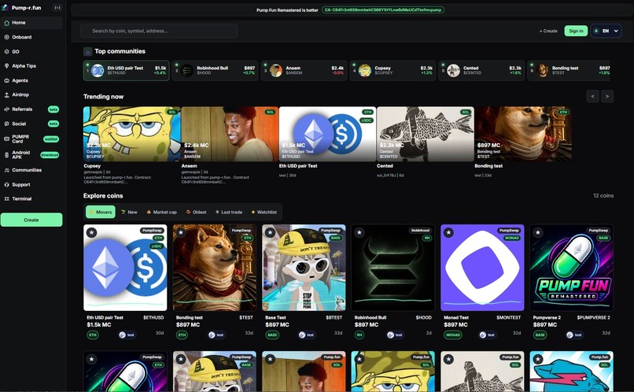This screenshot has height=392, width=634.
Task: Click the Cented community avatar
Action: point(454,70)
